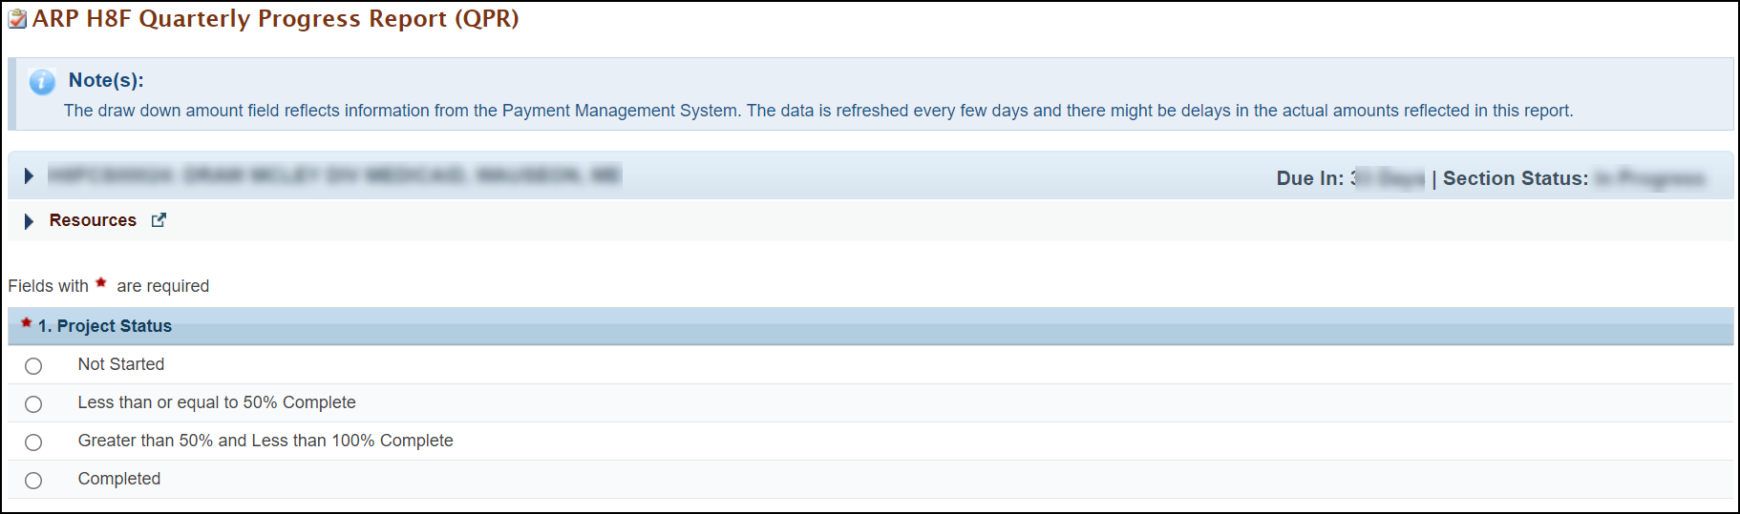Screen dimensions: 1740x514
Task: Click the ARP H8F Quarterly Progress Report title
Action: click(276, 19)
